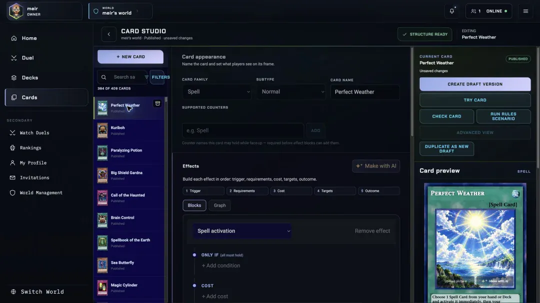Viewport: 540px width, 303px height.
Task: Open the Spell activation dropdown
Action: tap(242, 231)
